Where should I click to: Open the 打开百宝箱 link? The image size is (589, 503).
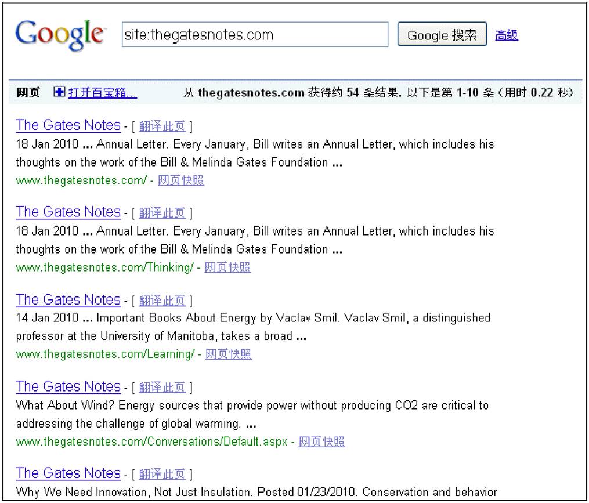click(x=102, y=92)
